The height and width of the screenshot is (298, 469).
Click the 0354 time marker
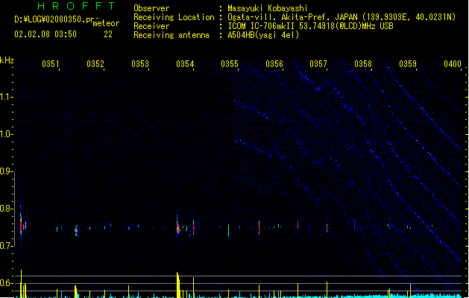click(185, 63)
